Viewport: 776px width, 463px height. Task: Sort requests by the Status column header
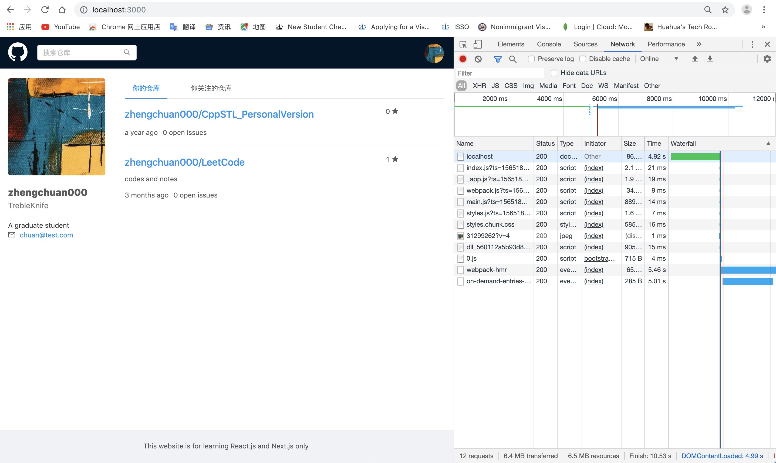[545, 144]
